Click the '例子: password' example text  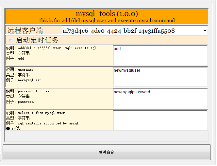point(20,101)
